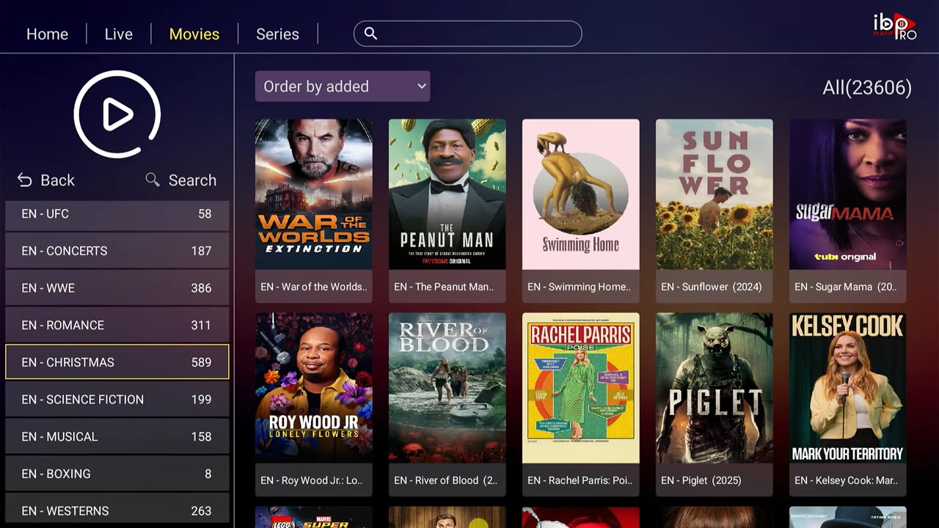The image size is (939, 528).
Task: Open the Home tab
Action: pyautogui.click(x=47, y=34)
